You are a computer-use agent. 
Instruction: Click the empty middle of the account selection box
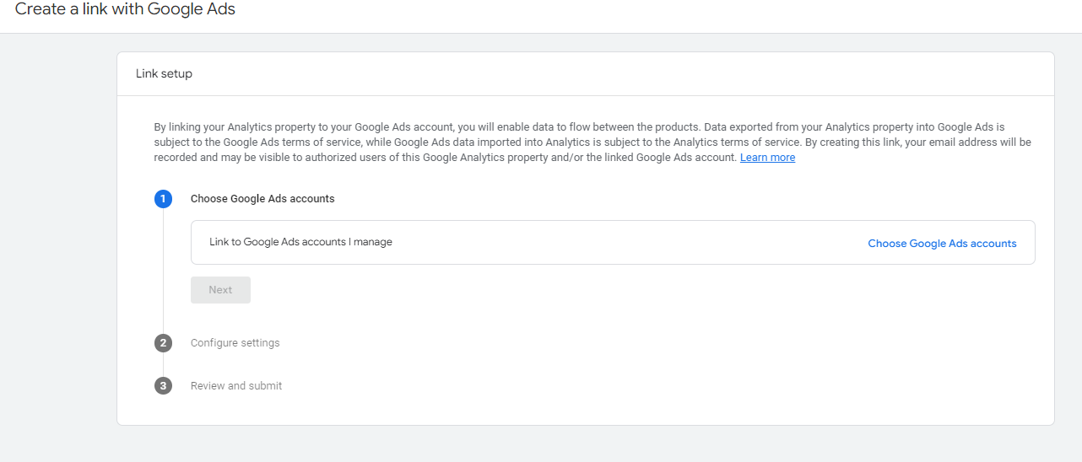click(x=625, y=243)
